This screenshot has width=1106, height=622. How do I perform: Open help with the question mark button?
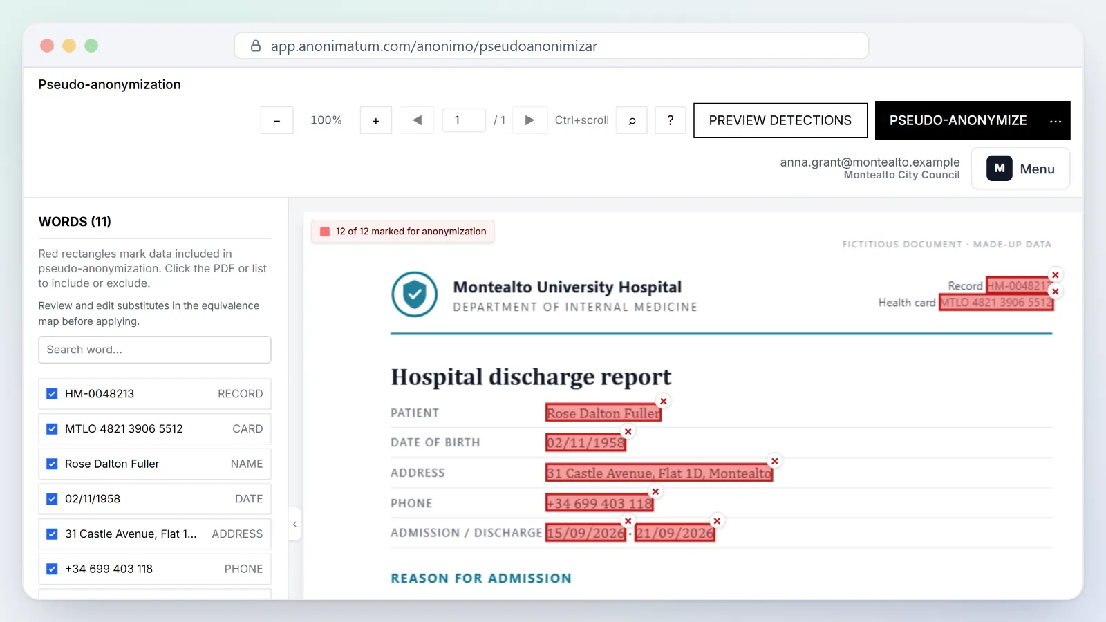670,120
